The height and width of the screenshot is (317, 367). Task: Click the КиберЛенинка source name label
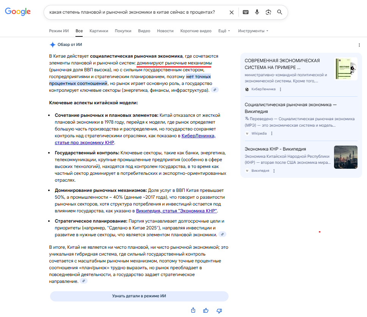[263, 89]
